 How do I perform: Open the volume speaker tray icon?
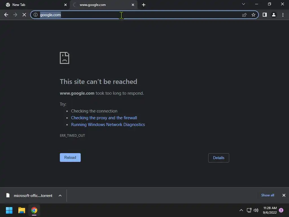pos(256,210)
